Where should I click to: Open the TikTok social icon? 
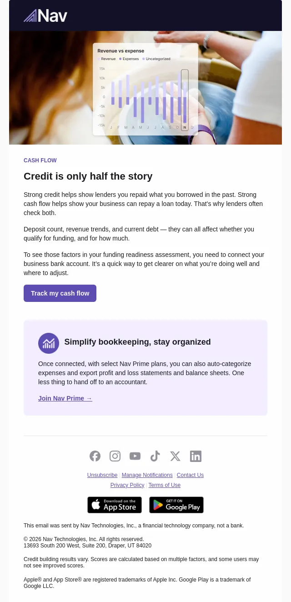[155, 456]
